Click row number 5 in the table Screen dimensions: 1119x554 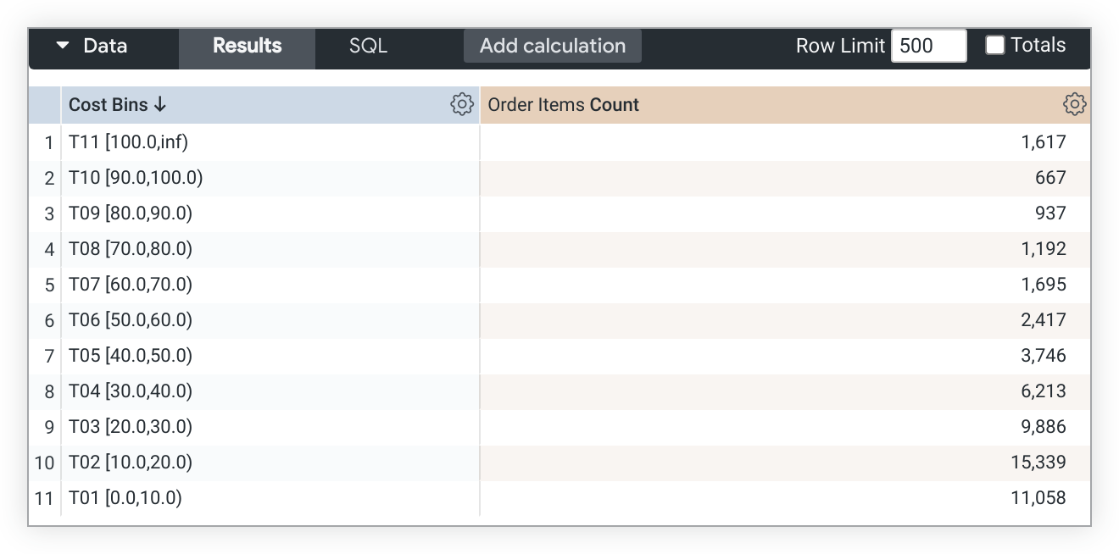coord(49,285)
